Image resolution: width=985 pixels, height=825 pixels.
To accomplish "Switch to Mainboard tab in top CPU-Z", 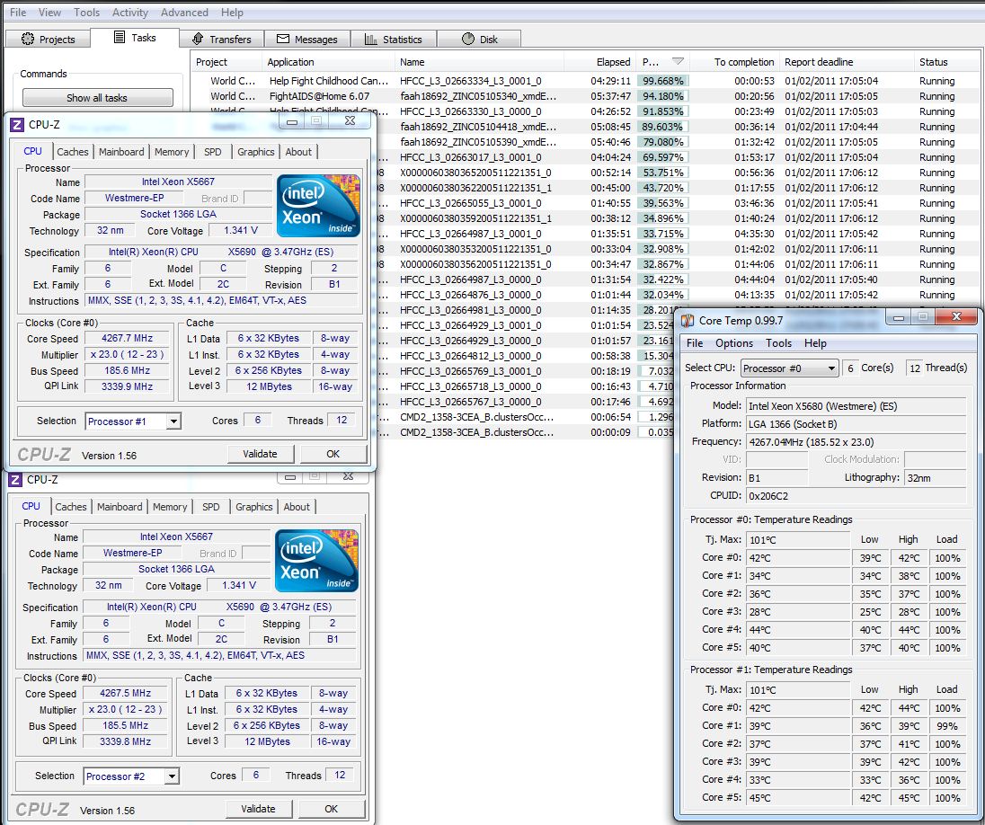I will point(121,151).
